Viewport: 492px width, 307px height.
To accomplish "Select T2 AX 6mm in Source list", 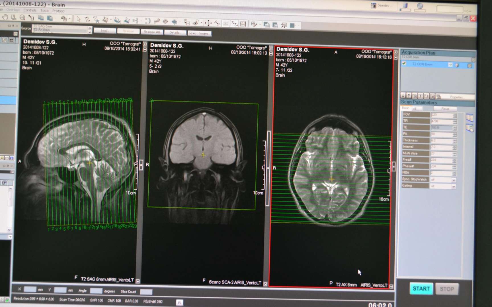I will (x=60, y=30).
